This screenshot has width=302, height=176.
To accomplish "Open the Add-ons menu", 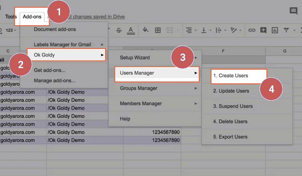I will [x=32, y=16].
